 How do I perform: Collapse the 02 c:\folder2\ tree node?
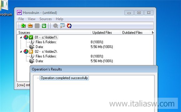21,52
